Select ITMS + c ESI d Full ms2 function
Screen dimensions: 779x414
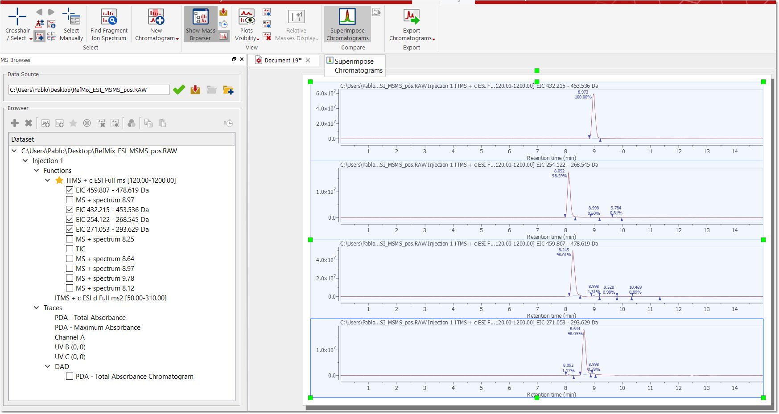coord(111,298)
